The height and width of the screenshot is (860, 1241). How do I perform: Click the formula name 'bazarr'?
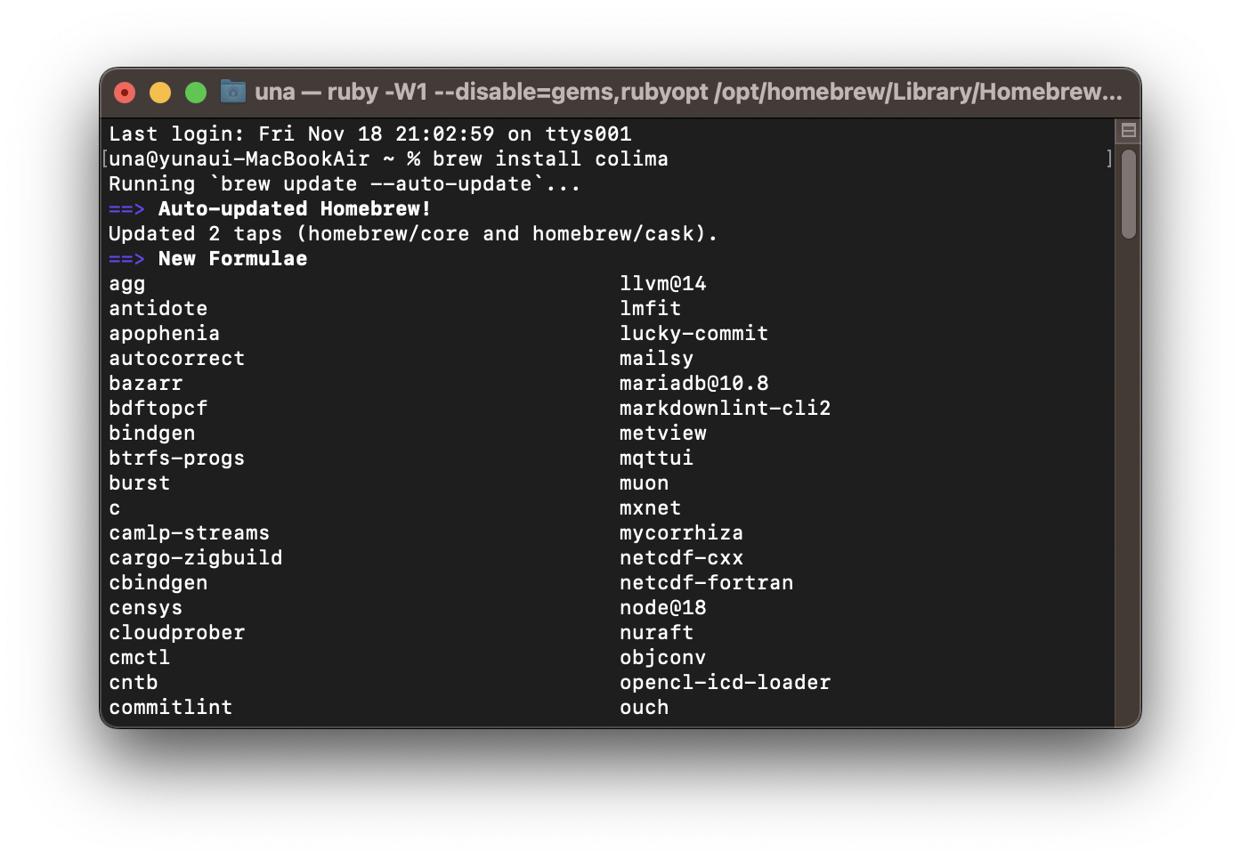146,384
